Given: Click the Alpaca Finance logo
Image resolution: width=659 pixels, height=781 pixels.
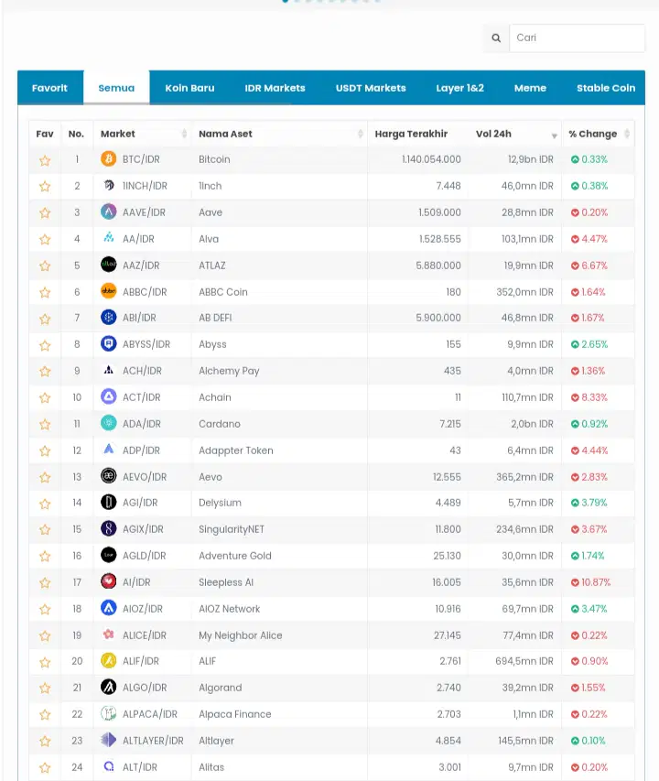Looking at the screenshot, I should point(109,714).
